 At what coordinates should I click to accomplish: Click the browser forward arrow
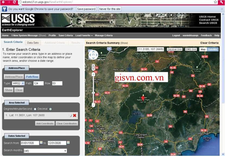coord(9,2)
